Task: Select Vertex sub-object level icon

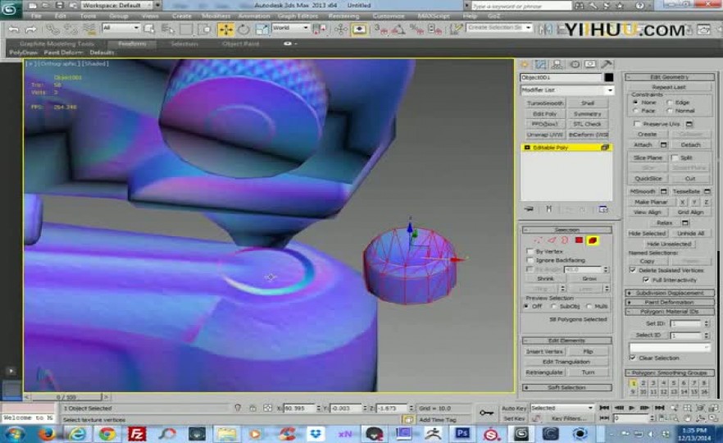Action: (538, 240)
